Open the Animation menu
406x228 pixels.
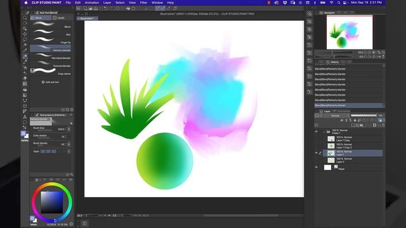[x=92, y=3]
